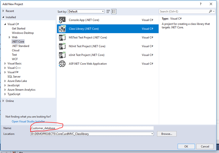Select Get Started in the tree

pos(19,28)
